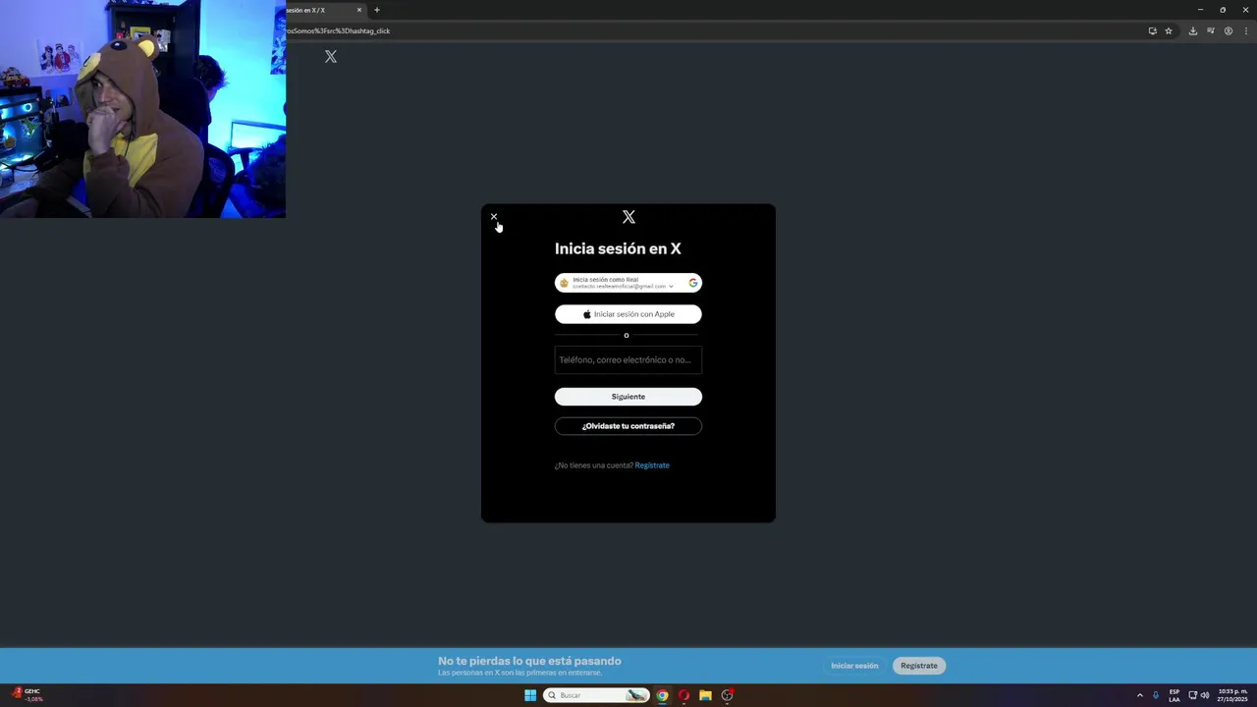Open the browser profile avatar
The image size is (1257, 707).
pyautogui.click(x=1229, y=30)
